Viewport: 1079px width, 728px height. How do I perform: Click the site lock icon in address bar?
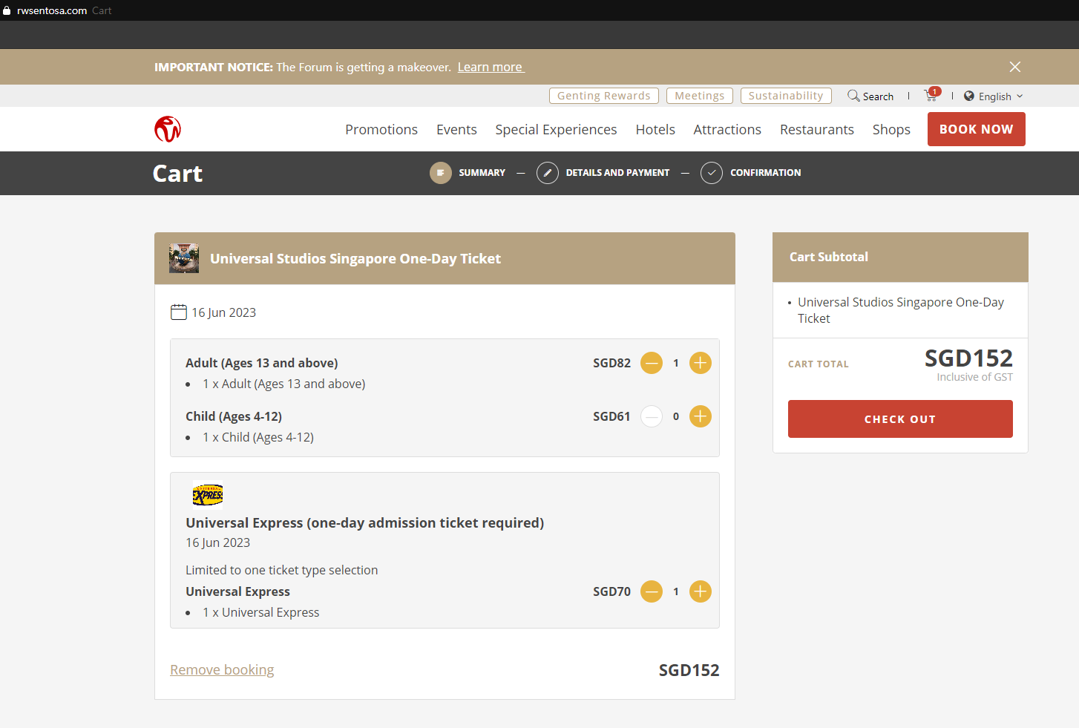point(7,10)
